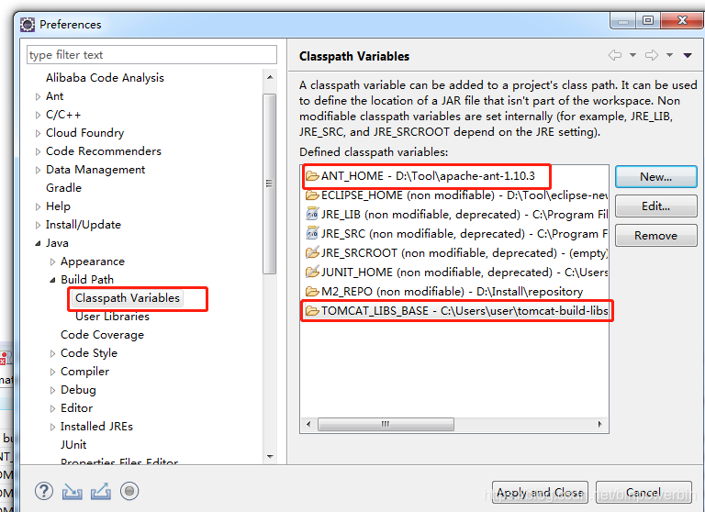Click the ANT_HOME folder icon
The image size is (705, 512).
312,176
